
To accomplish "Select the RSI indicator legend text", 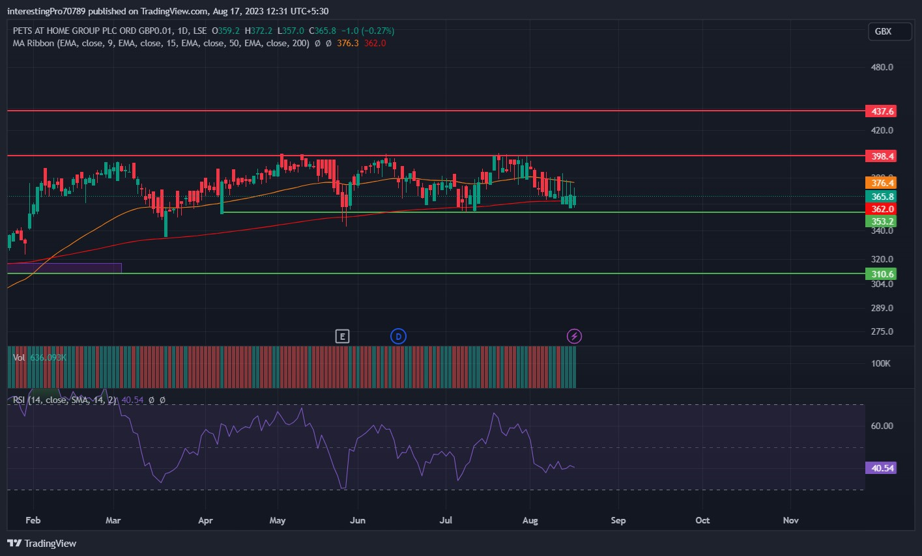I will point(66,400).
